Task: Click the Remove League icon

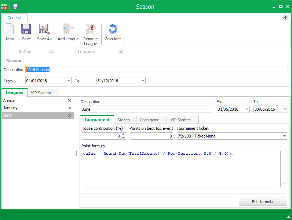Action: [91, 29]
